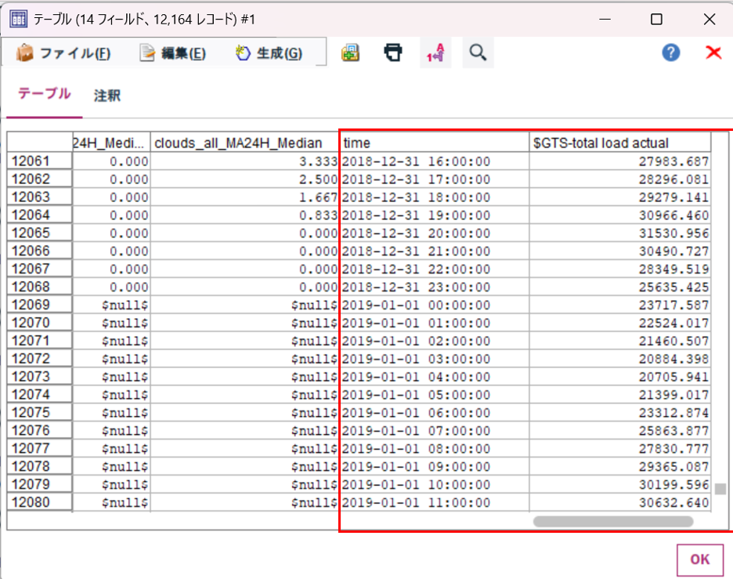This screenshot has width=733, height=579.
Task: Click time cell 2018-12-31 20:00:00
Action: [x=435, y=233]
